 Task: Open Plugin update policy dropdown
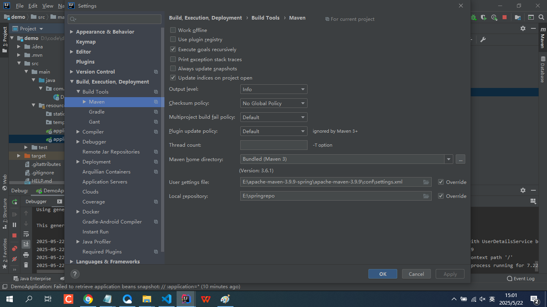pyautogui.click(x=274, y=131)
